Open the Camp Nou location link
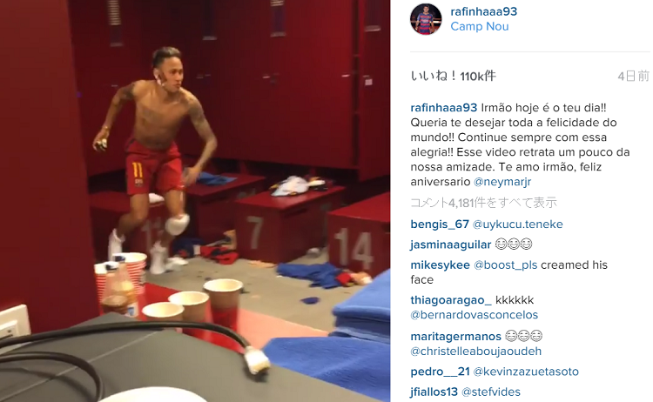The image size is (653, 402). (x=480, y=26)
